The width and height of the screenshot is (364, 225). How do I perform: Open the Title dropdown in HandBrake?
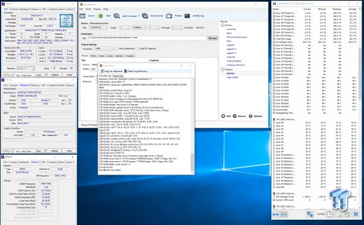point(98,28)
